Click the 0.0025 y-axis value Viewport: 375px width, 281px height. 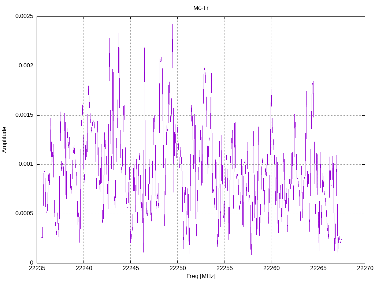coord(25,16)
